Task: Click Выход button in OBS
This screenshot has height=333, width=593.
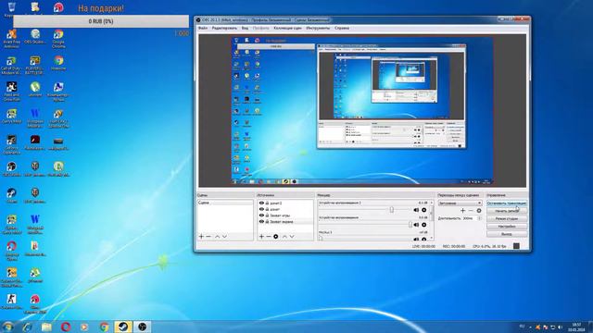Action: click(507, 234)
